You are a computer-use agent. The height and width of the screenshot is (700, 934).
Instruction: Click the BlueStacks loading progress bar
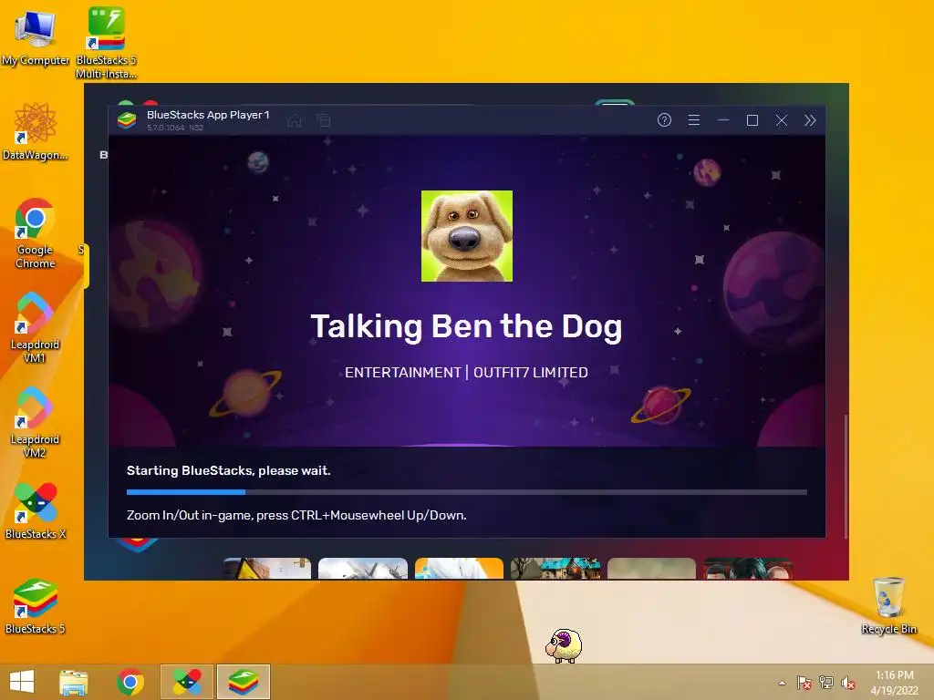[x=467, y=492]
